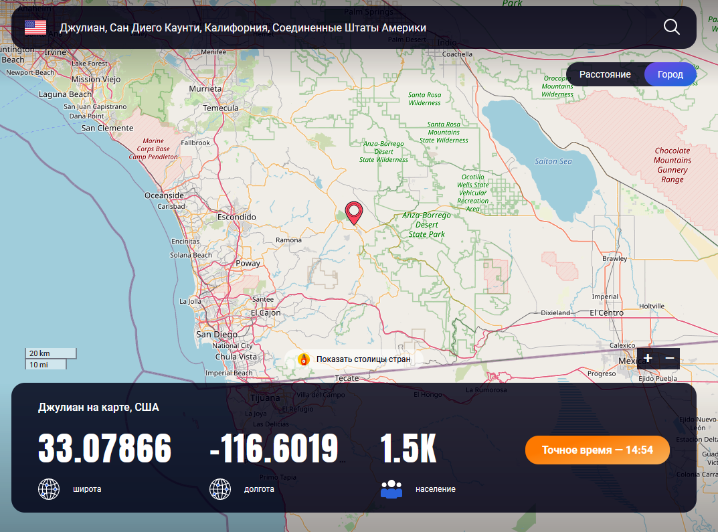Click Marine Corps Base Camp Pendleton label
This screenshot has height=532, width=718.
pyautogui.click(x=153, y=149)
